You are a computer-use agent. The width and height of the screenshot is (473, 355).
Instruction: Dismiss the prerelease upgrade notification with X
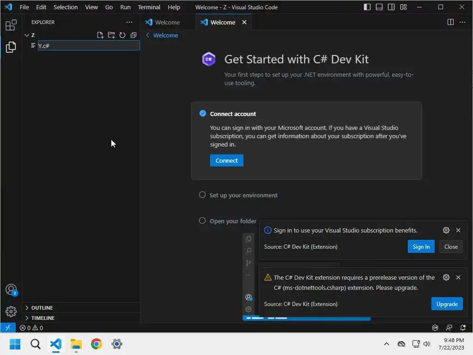point(458,277)
